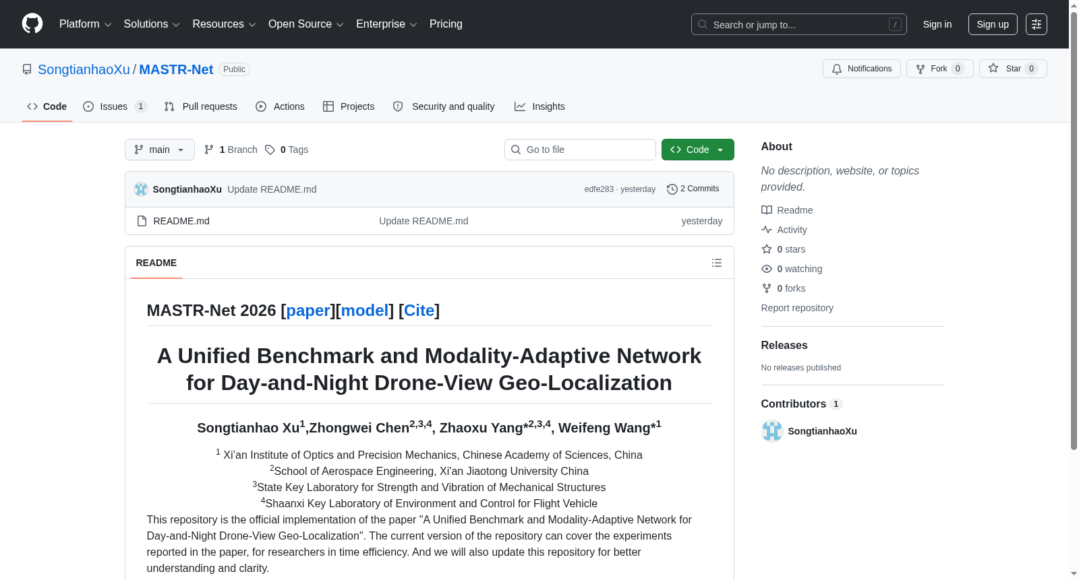The height and width of the screenshot is (580, 1079).
Task: Open the SongtianhaoXu owner link in title
Action: coord(84,69)
